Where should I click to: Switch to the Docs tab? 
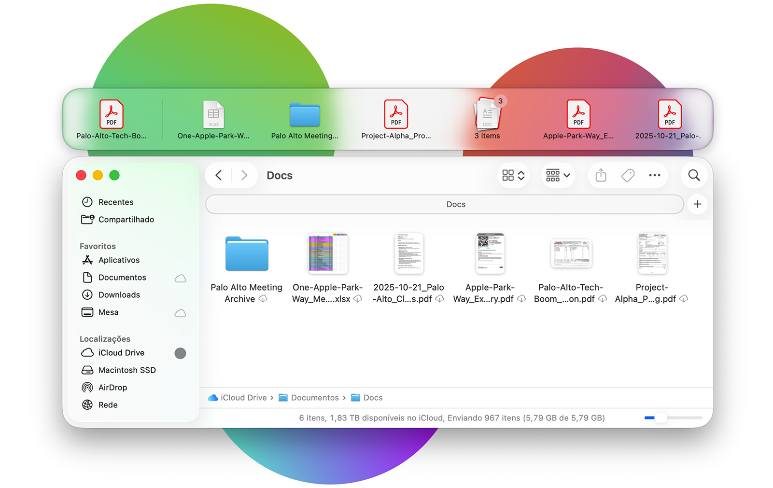pos(455,204)
